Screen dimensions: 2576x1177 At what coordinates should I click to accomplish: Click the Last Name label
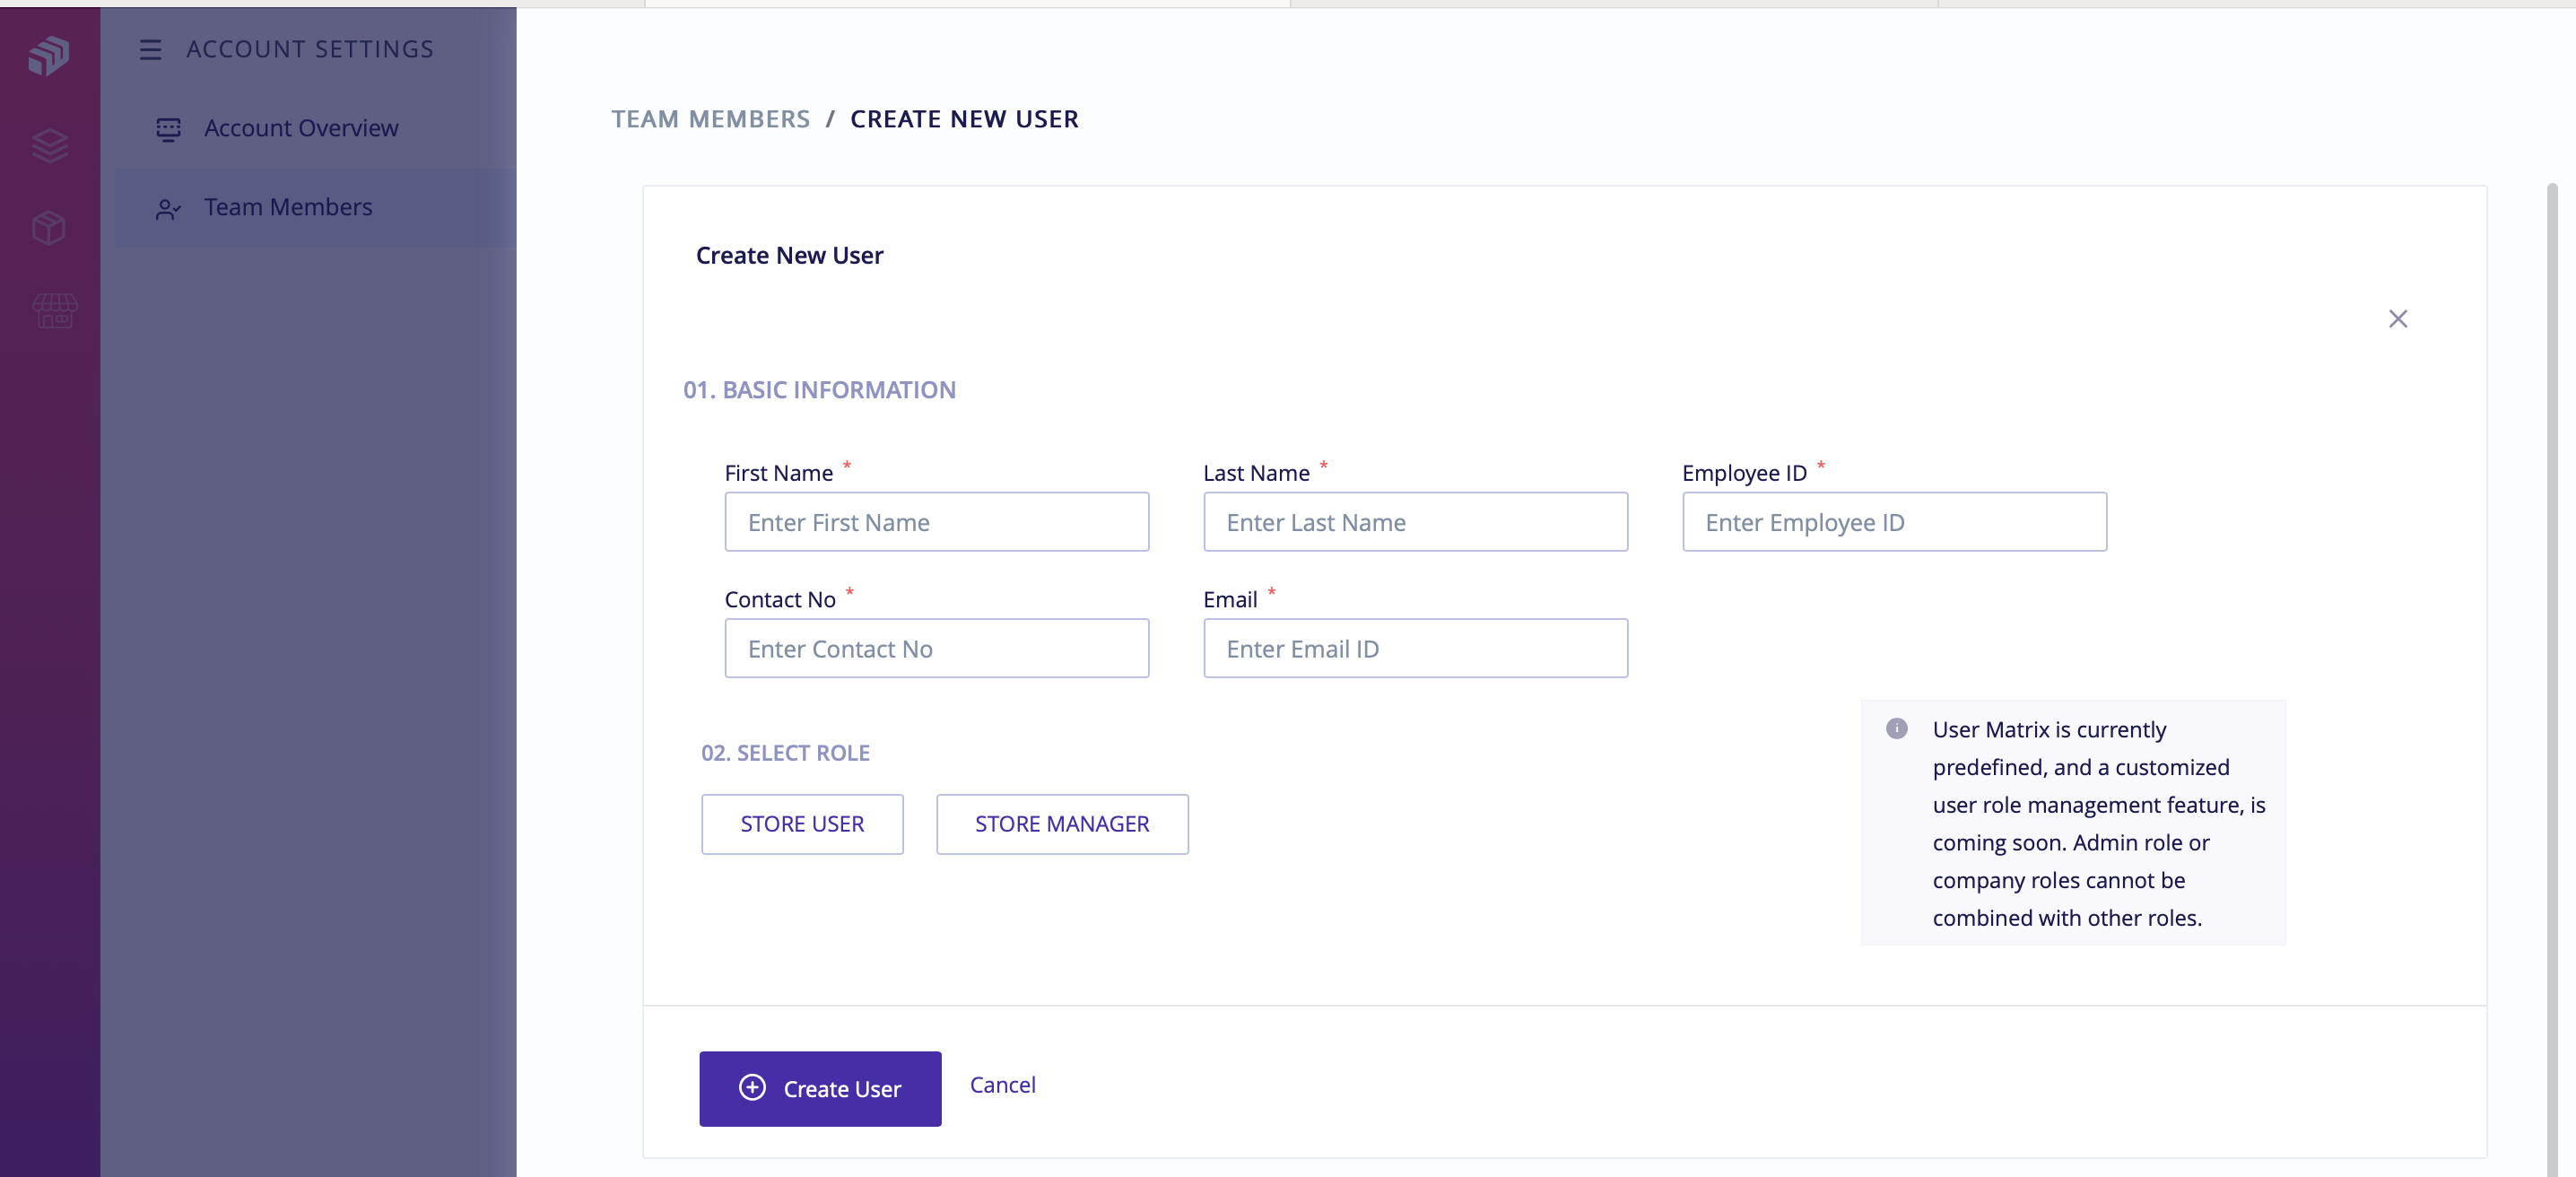(x=1256, y=473)
